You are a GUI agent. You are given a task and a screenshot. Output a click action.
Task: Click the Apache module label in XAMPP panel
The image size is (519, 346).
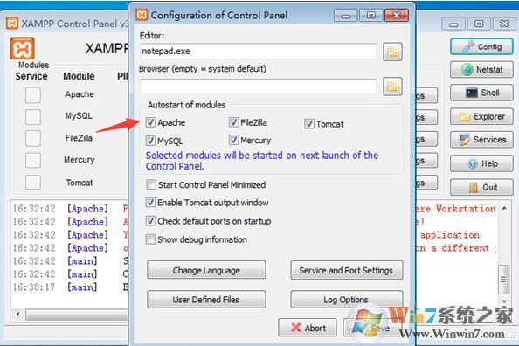pyautogui.click(x=80, y=94)
